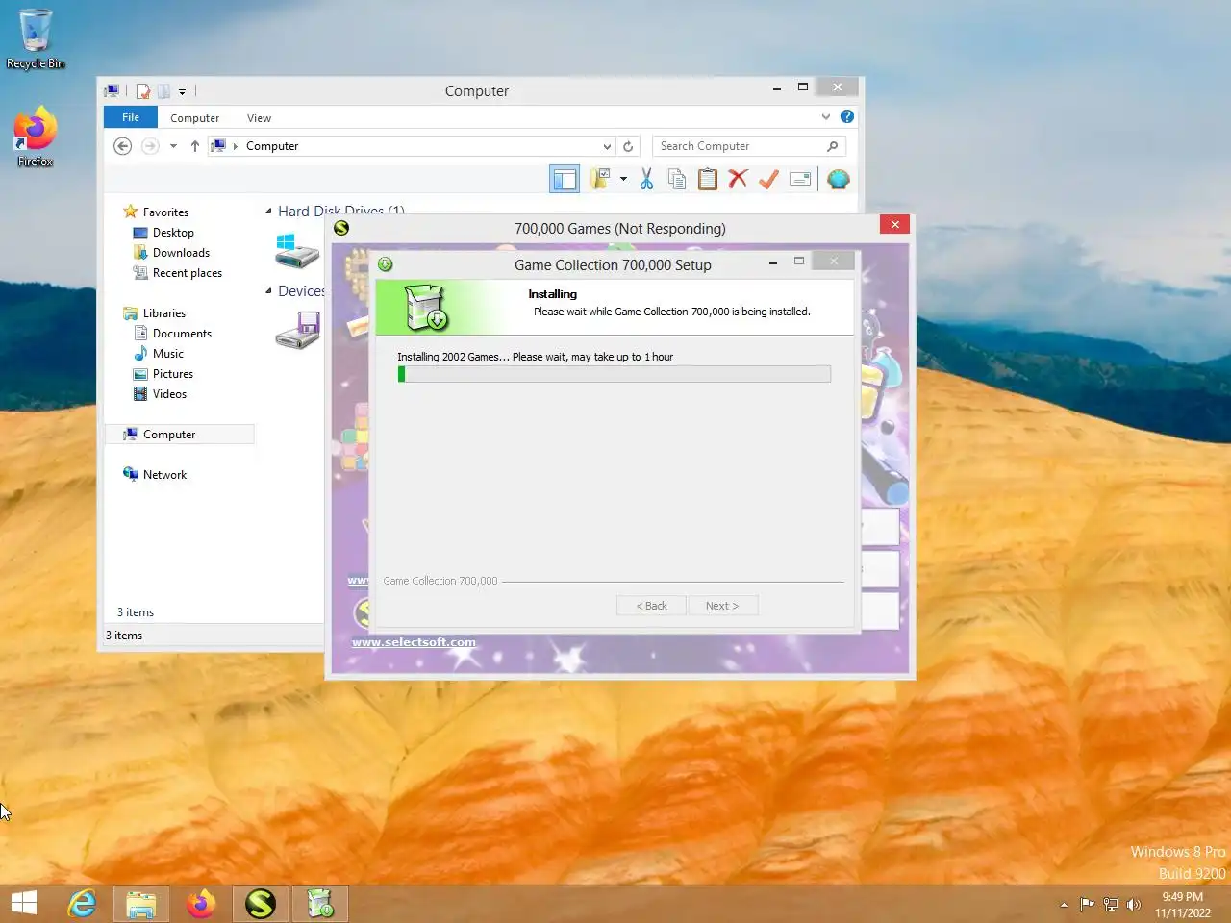Collapse the Hard Disk Drives group
This screenshot has height=923, width=1231.
click(x=269, y=212)
